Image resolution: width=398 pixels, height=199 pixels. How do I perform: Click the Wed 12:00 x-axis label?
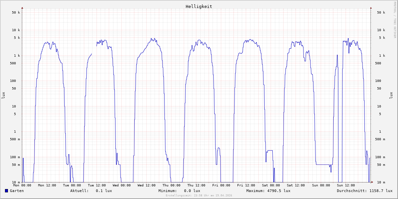[147, 185]
